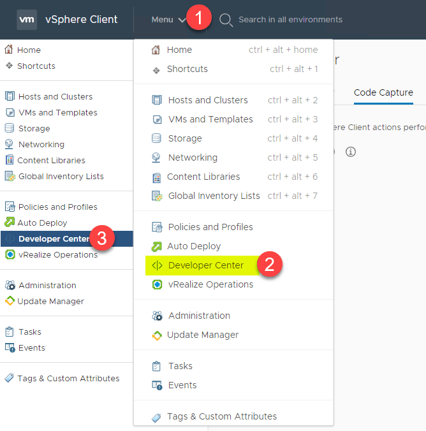
Task: Open Hosts and Clusters label in sidebar
Action: click(55, 96)
